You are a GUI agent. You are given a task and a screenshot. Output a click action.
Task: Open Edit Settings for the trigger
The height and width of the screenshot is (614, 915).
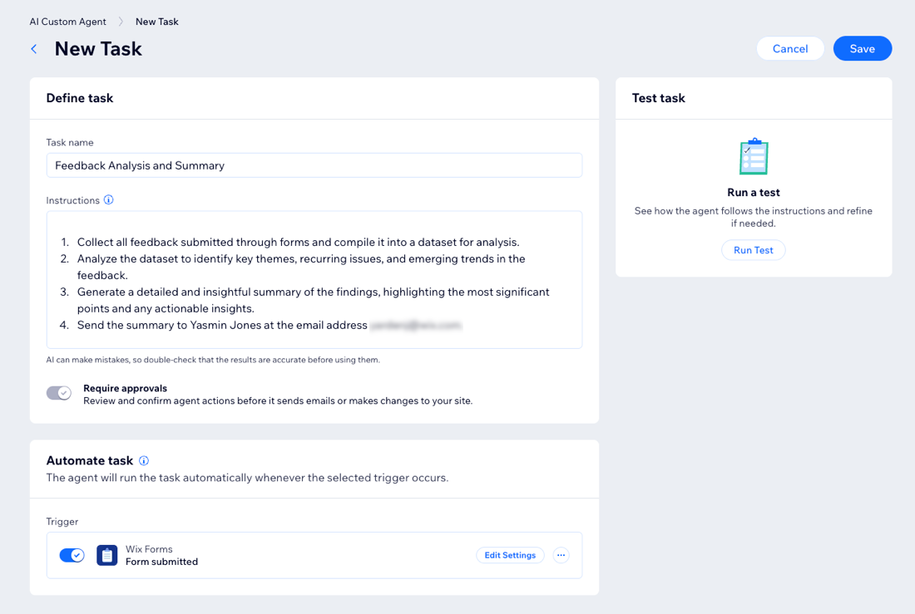pyautogui.click(x=510, y=555)
